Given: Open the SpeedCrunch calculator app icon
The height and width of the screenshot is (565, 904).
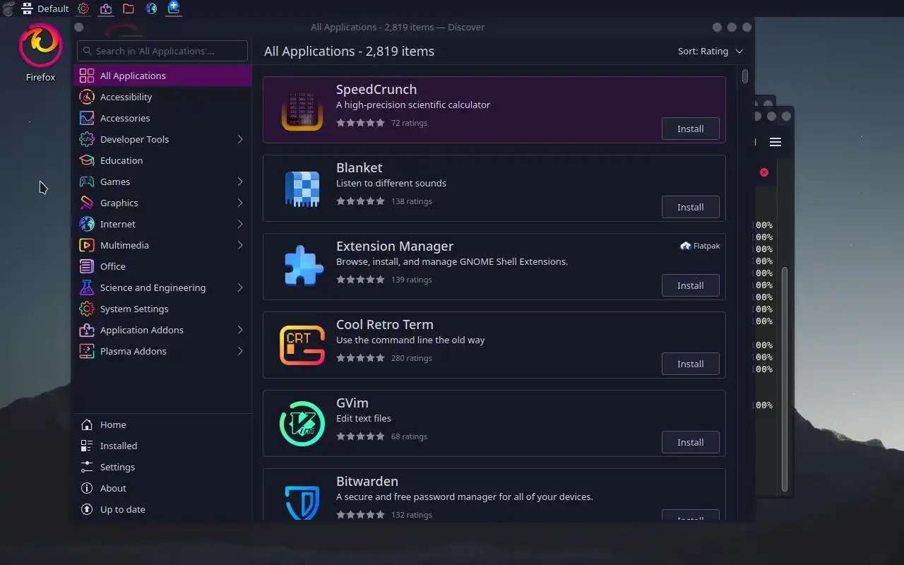Looking at the screenshot, I should pyautogui.click(x=302, y=110).
